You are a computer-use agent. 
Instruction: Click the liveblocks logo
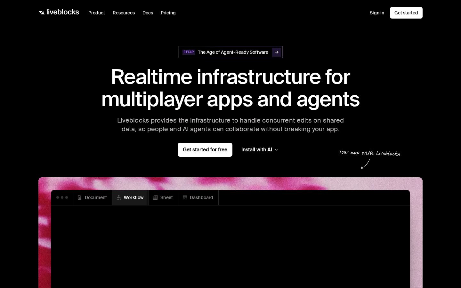[x=59, y=12]
